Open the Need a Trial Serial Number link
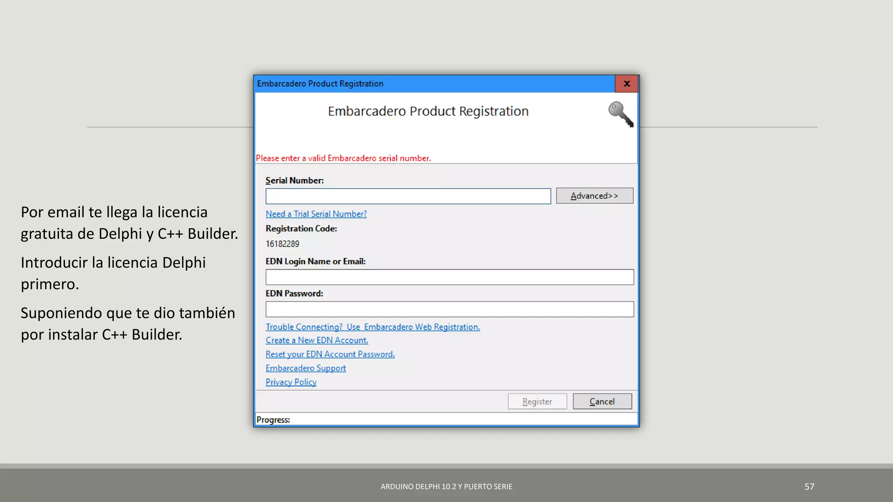This screenshot has width=893, height=502. click(316, 214)
